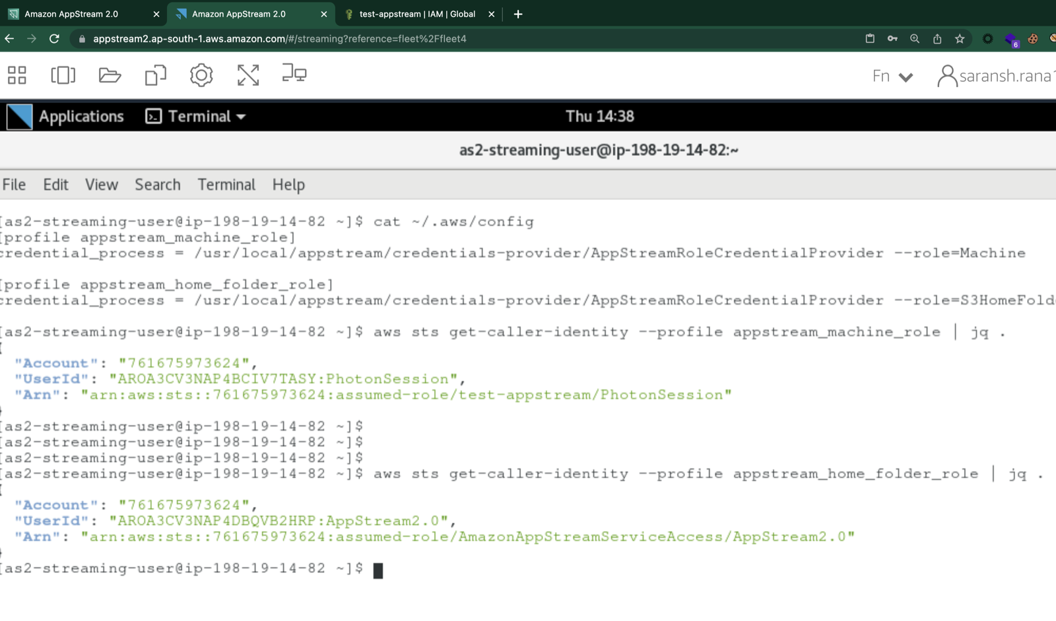Click the saransh.rana username label
This screenshot has height=621, width=1056.
coord(1007,77)
